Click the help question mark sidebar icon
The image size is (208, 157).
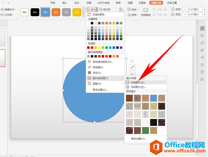point(202,72)
